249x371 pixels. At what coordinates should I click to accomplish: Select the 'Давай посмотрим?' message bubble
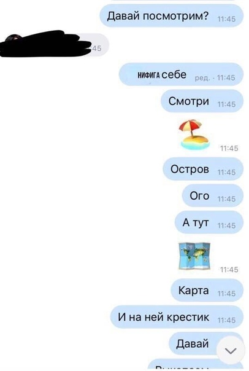click(172, 16)
